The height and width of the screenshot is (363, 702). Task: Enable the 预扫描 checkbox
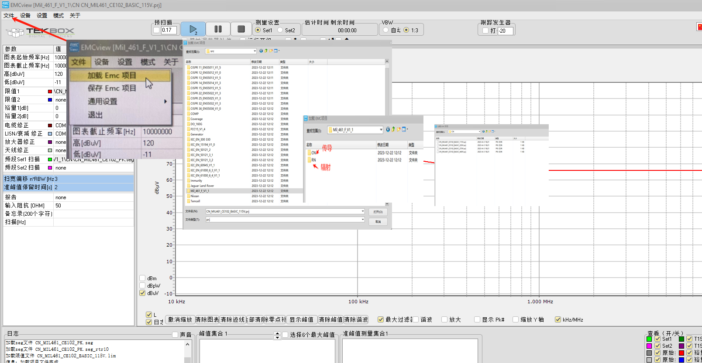pos(157,30)
